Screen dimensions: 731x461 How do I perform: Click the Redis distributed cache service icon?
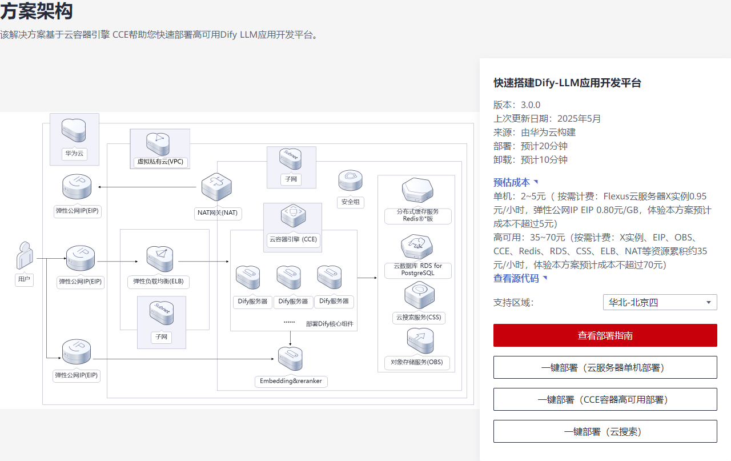[x=417, y=191]
